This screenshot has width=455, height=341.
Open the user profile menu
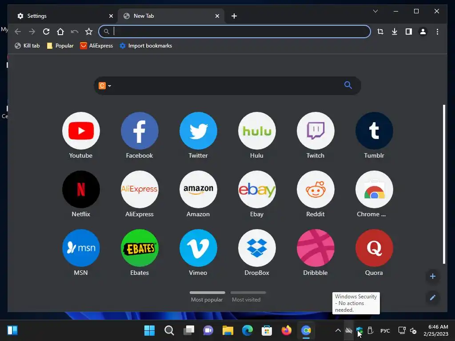tap(423, 32)
